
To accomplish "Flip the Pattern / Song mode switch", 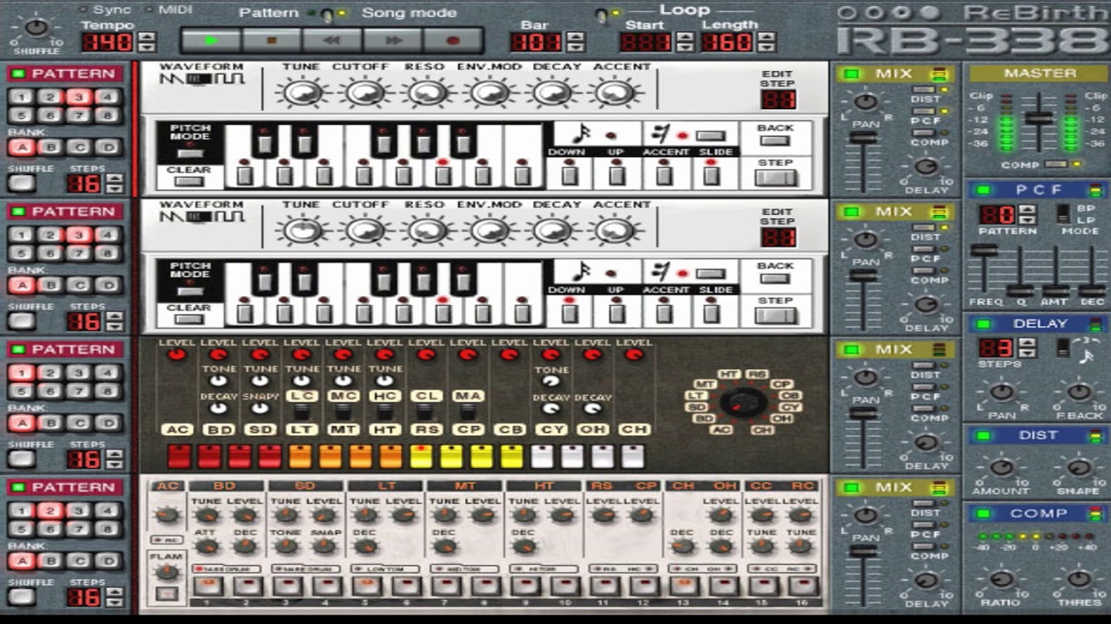I will pyautogui.click(x=328, y=14).
